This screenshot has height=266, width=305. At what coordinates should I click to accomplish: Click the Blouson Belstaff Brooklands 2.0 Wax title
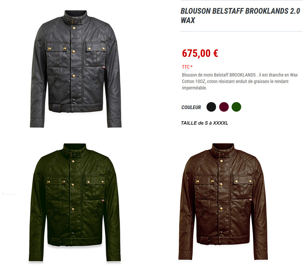click(x=240, y=16)
